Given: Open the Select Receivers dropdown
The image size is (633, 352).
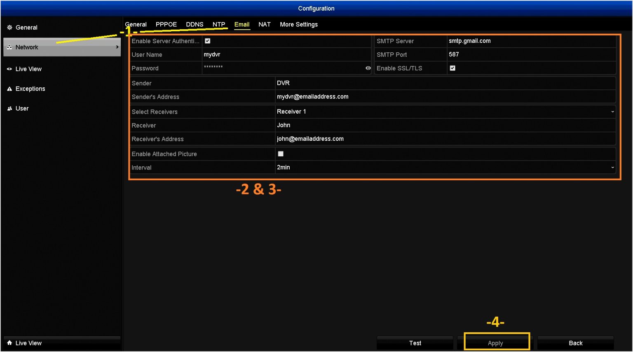Looking at the screenshot, I should tap(613, 112).
